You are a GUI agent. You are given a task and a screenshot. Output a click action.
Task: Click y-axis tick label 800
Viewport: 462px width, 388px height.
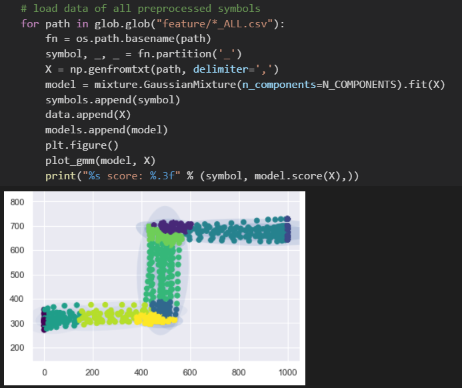17,202
